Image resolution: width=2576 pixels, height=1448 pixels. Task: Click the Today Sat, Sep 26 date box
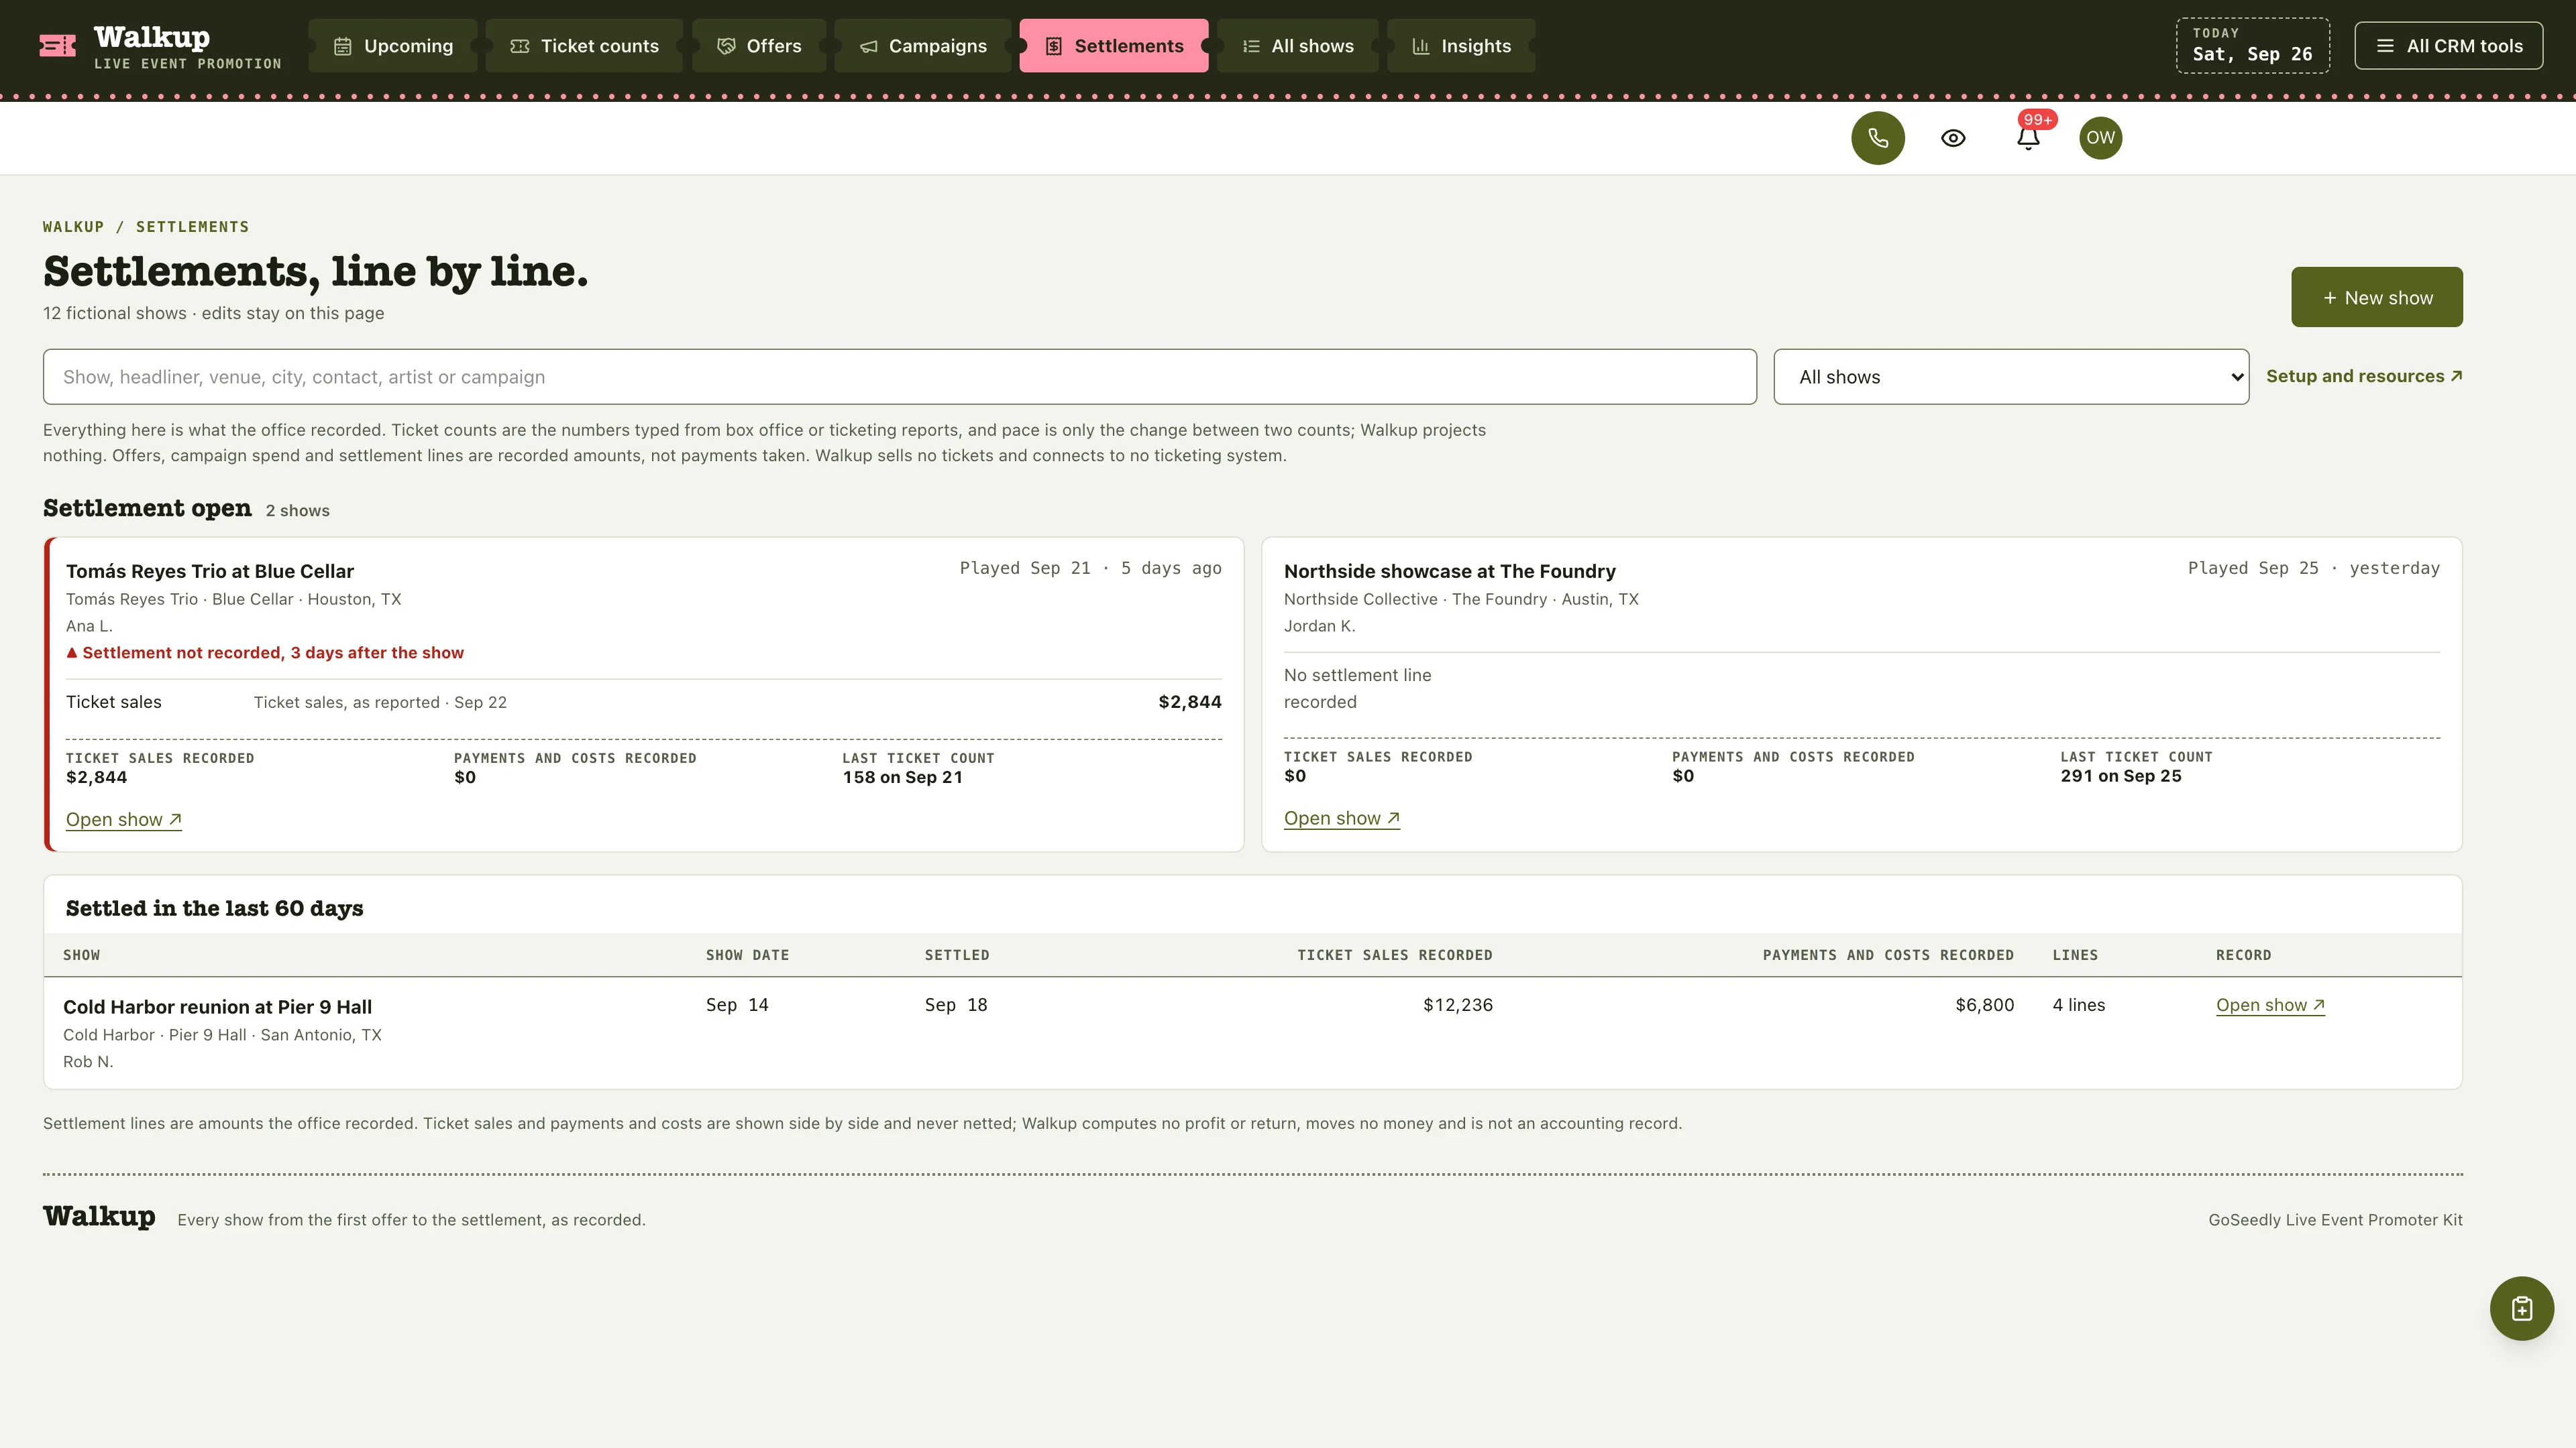[2252, 46]
